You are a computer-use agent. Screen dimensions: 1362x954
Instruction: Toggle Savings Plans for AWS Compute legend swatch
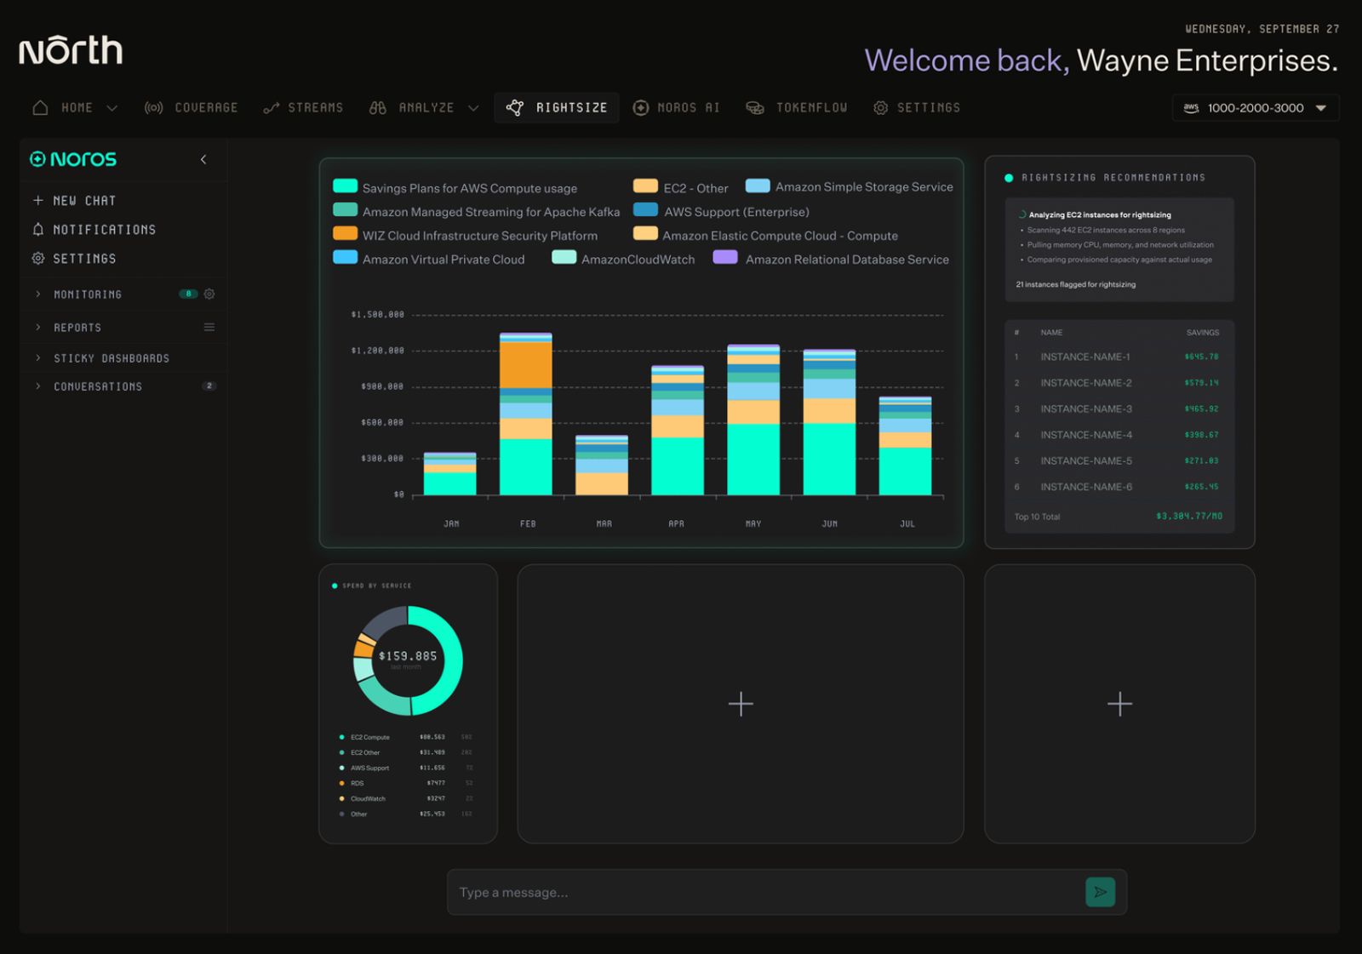tap(345, 186)
